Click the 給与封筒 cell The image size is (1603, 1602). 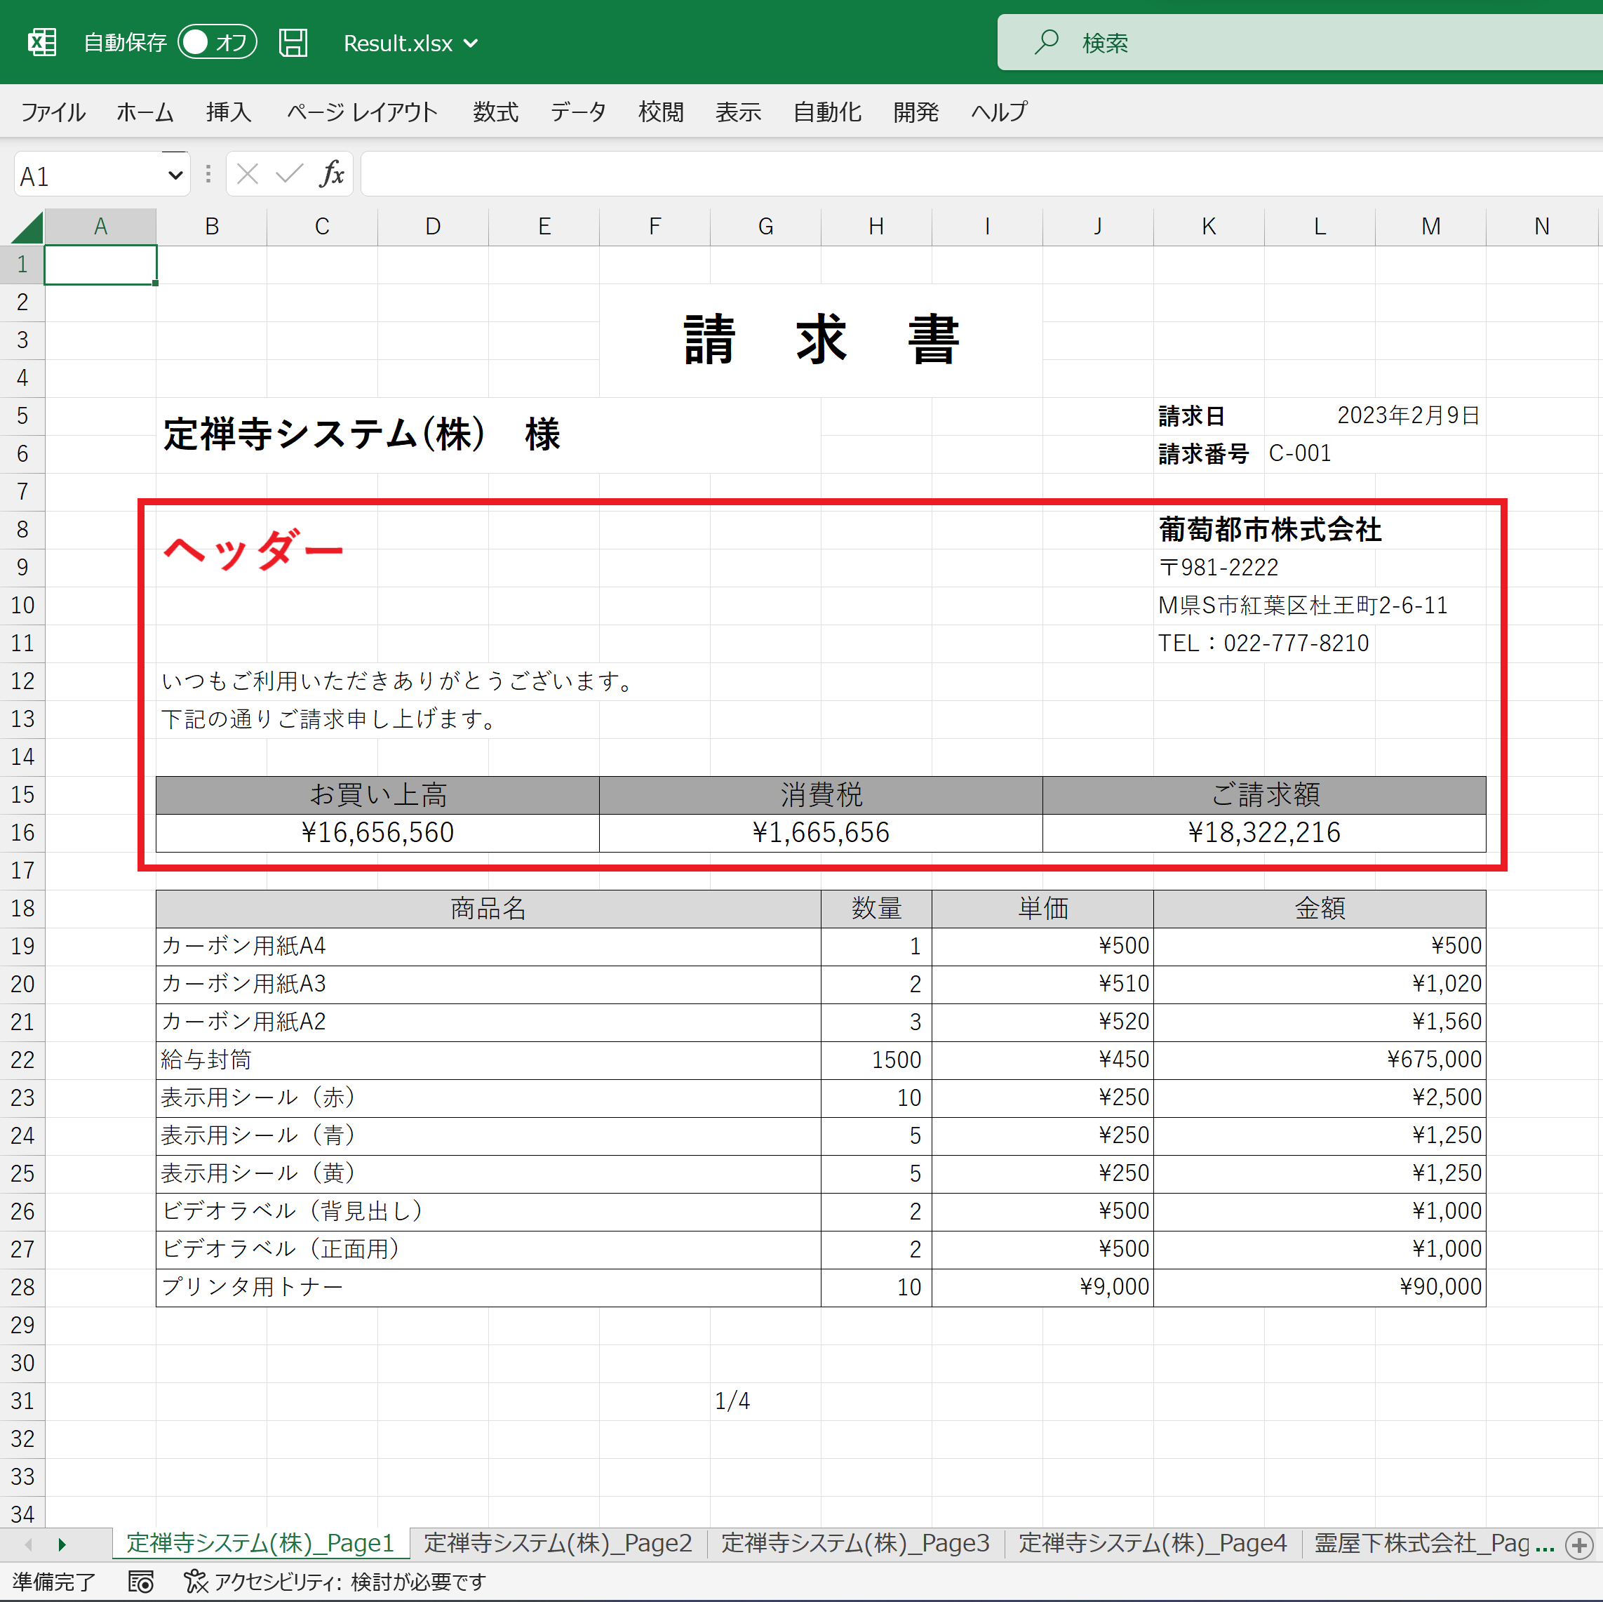[488, 1060]
